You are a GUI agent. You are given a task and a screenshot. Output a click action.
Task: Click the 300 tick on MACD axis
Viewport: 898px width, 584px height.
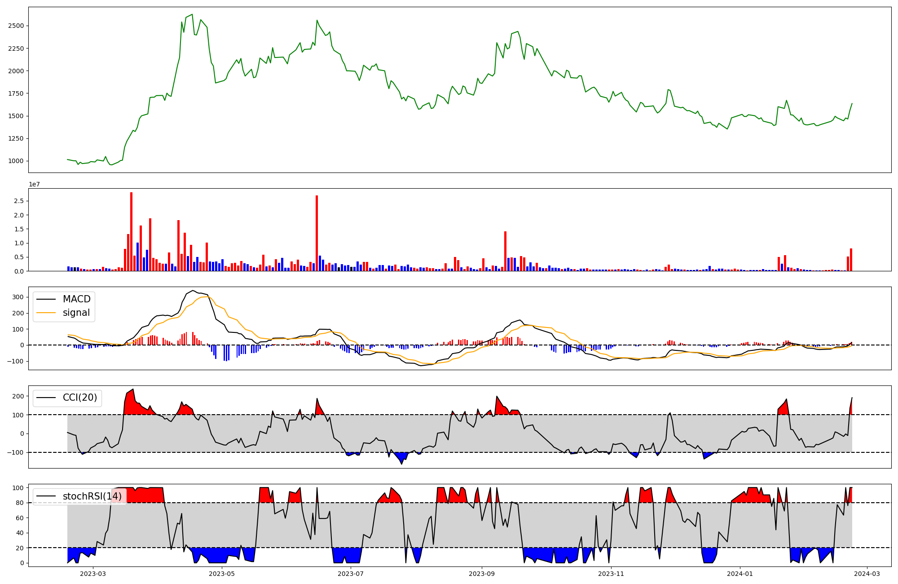[x=18, y=297]
